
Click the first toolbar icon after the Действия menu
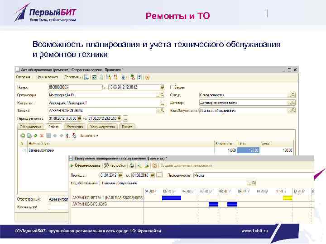coord(86,77)
